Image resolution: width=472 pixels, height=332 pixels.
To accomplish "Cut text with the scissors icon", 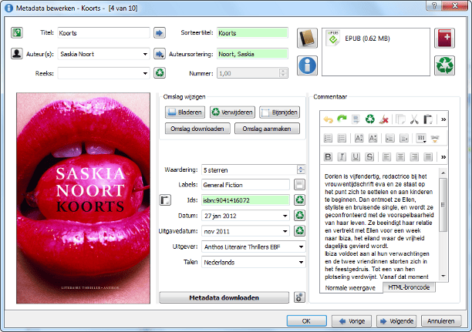I will 414,119.
